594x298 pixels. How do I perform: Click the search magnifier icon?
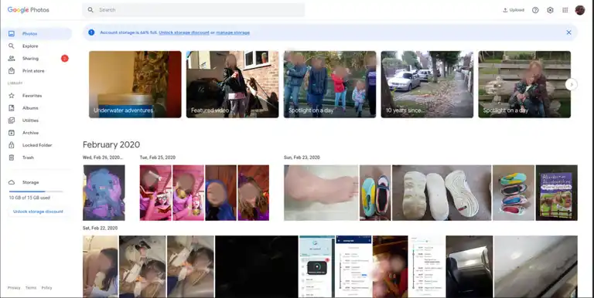90,10
